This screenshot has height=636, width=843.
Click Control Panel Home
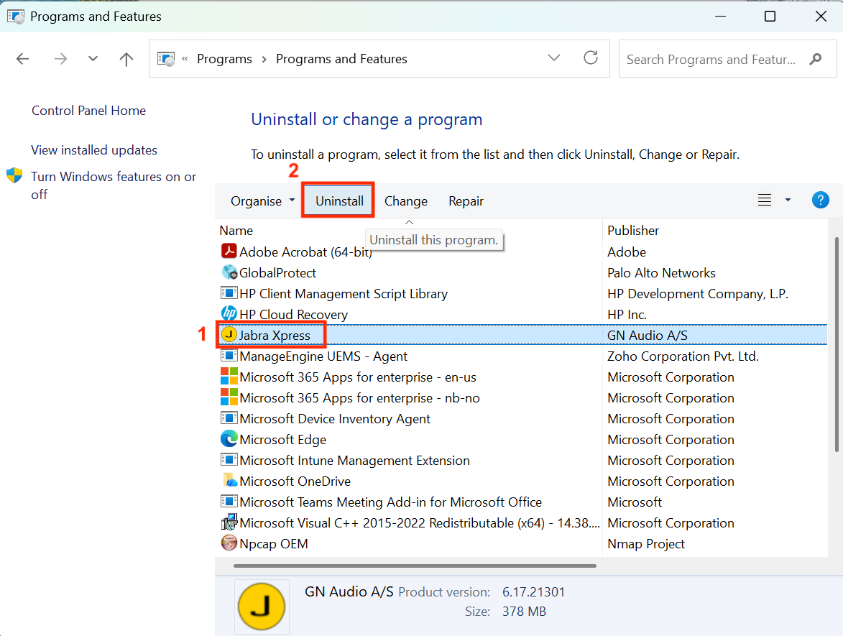(88, 110)
